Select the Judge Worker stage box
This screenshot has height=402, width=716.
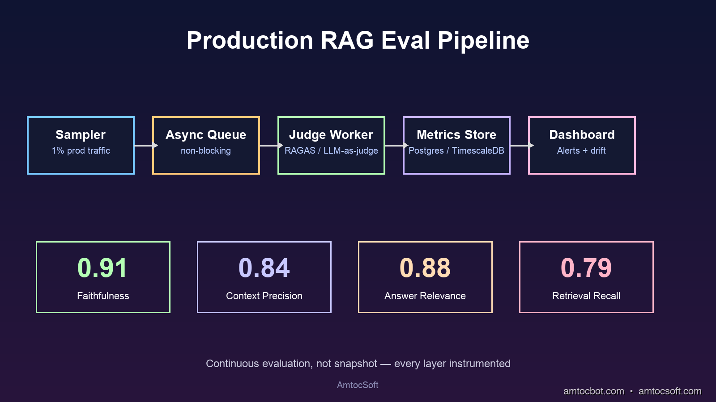[x=331, y=145]
